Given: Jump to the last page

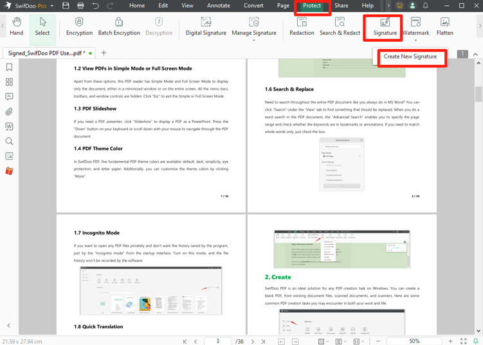Looking at the screenshot, I should 264,341.
